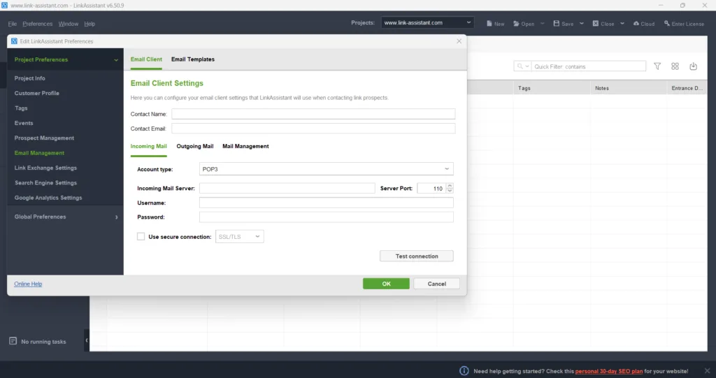Click the Test connection button
This screenshot has width=716, height=378.
pyautogui.click(x=417, y=256)
